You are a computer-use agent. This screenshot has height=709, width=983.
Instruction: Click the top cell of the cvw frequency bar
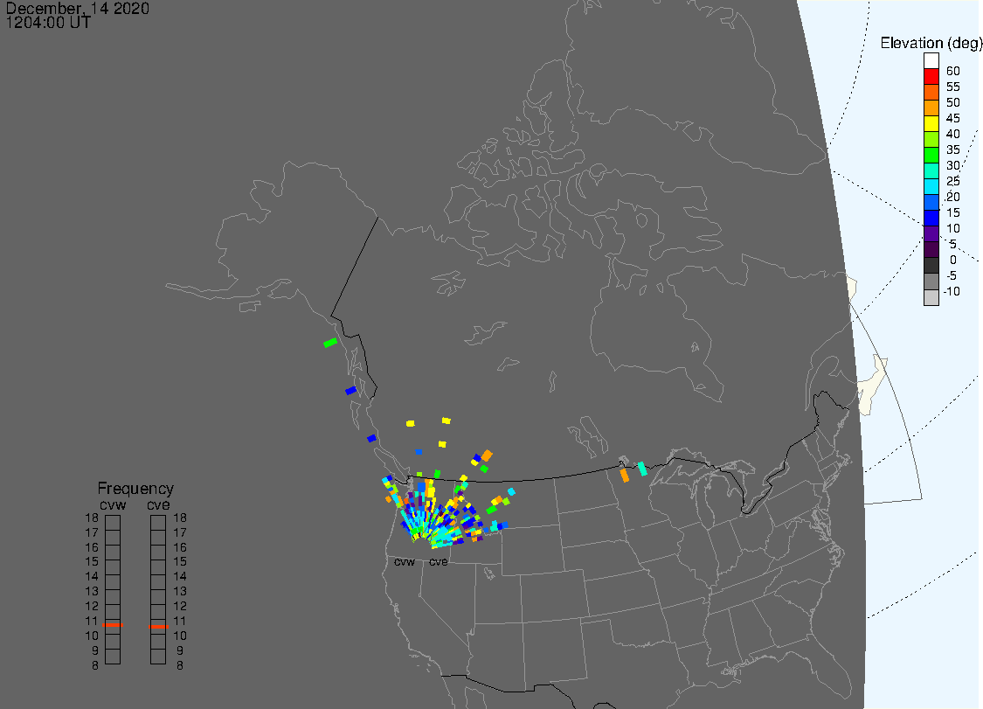(113, 523)
